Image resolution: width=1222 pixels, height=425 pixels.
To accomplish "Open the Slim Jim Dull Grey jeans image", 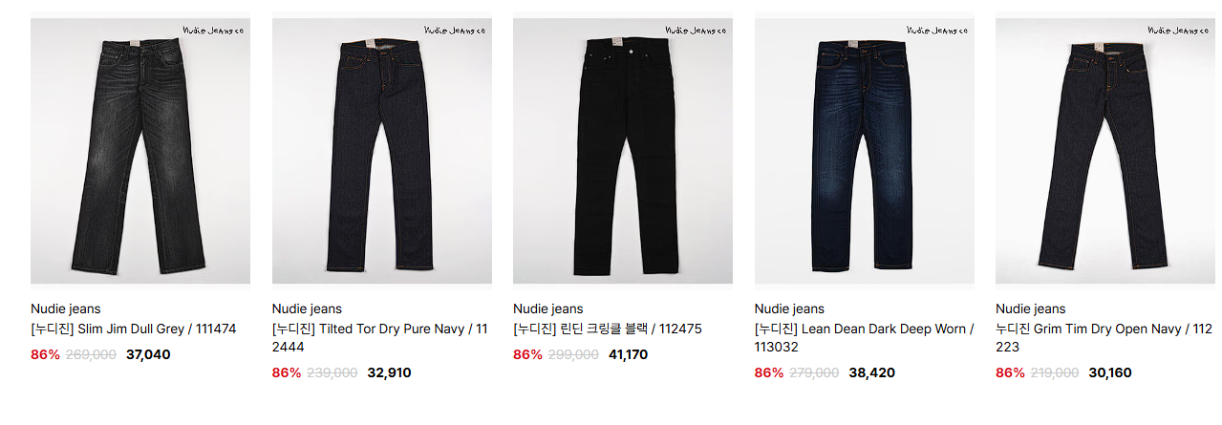I will coord(140,151).
